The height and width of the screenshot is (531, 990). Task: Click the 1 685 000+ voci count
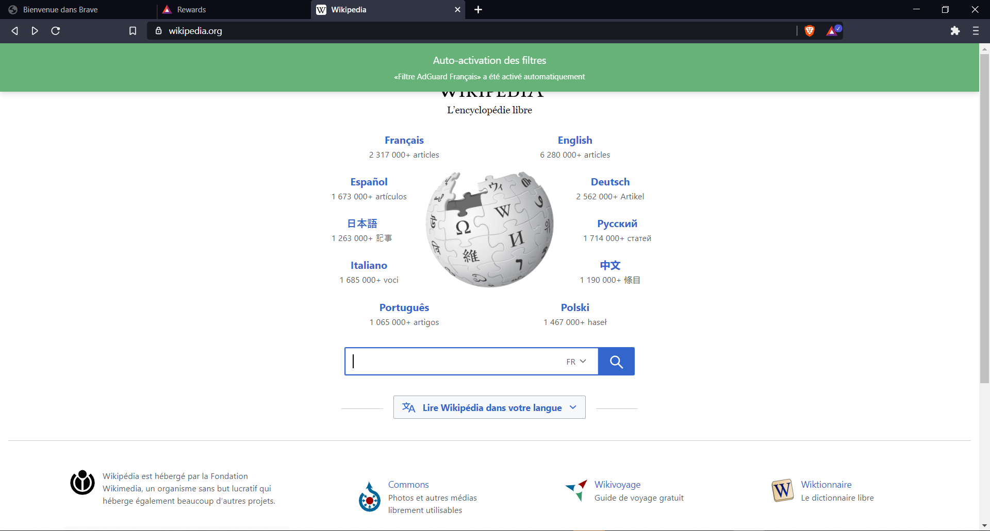point(369,280)
